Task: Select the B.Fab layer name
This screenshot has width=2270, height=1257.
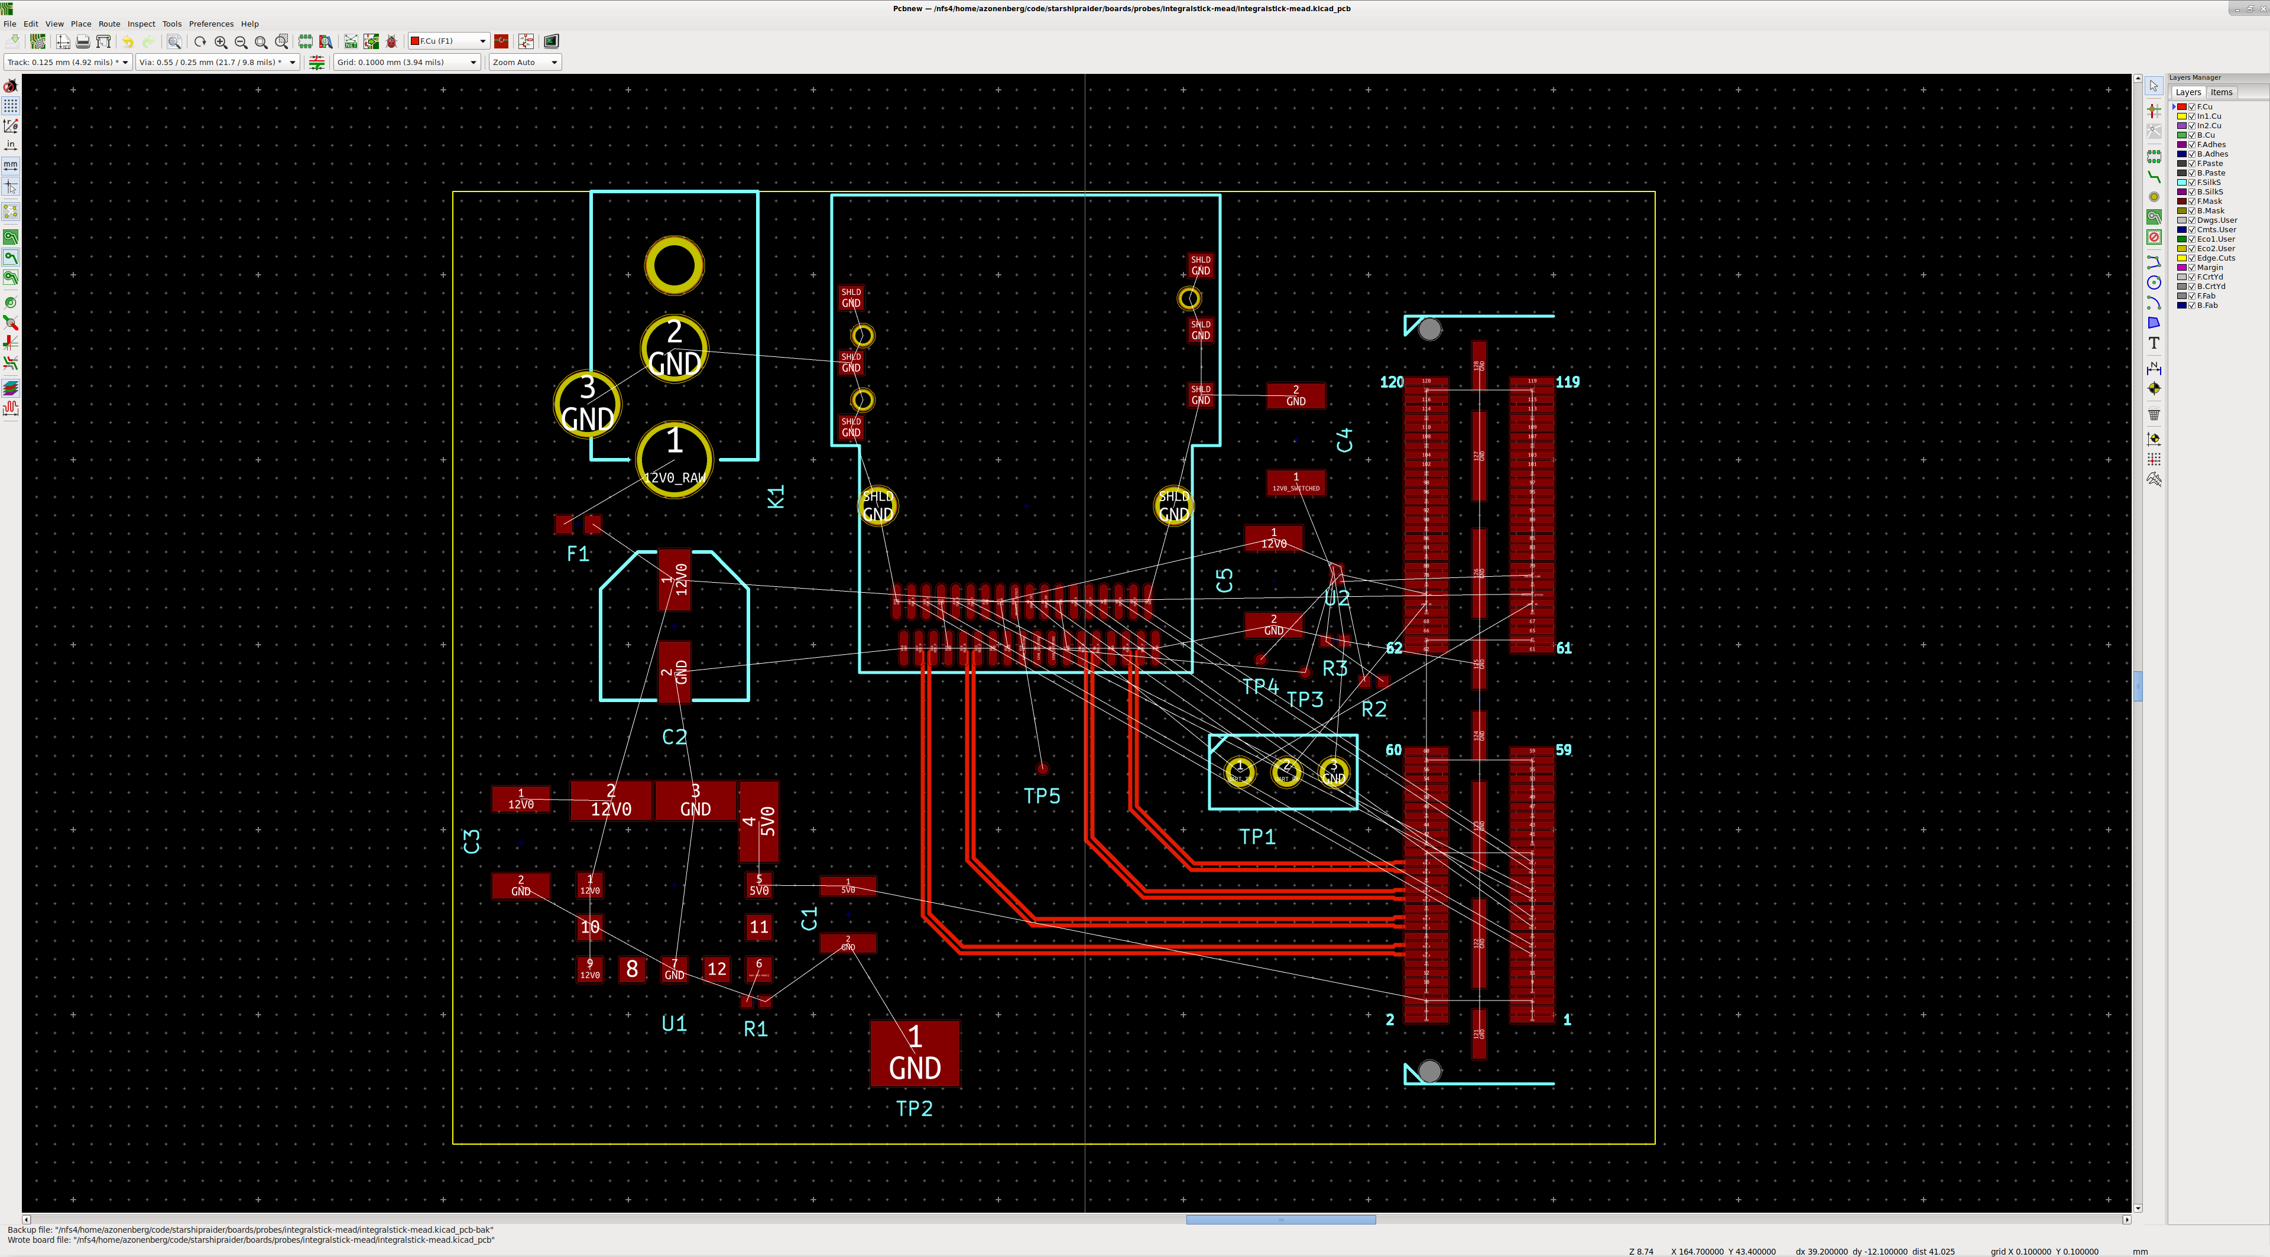Action: [x=2207, y=306]
